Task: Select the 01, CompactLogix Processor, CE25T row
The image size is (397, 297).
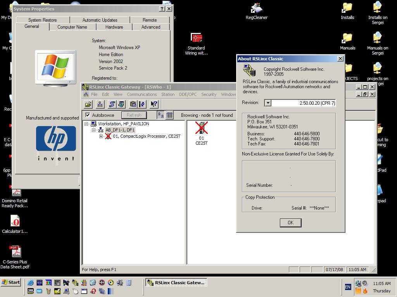Action: [147, 137]
